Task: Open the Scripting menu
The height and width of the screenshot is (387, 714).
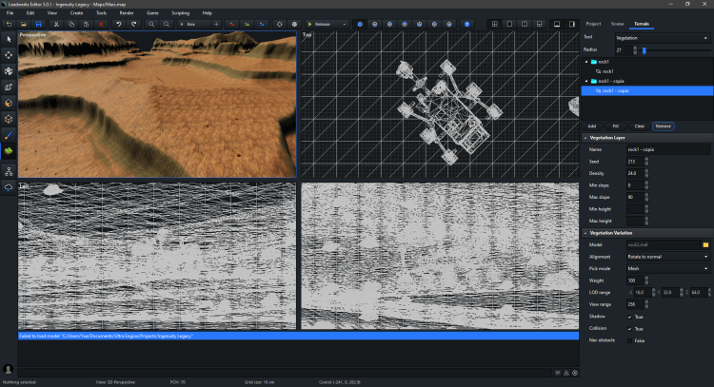Action: (181, 12)
